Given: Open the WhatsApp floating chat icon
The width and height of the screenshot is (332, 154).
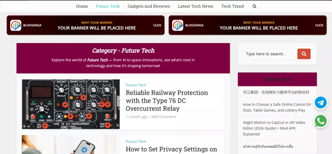Looking at the screenshot, I should pos(321,121).
